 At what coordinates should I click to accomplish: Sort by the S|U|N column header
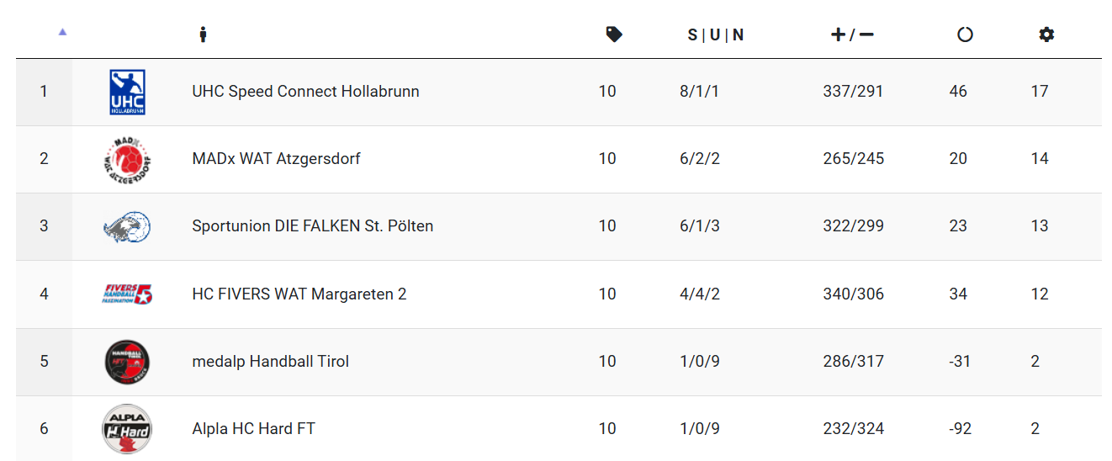(716, 34)
